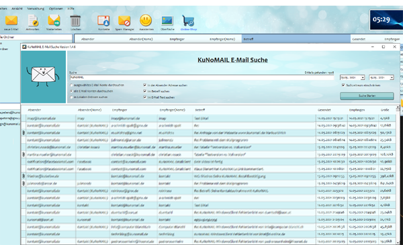
Task: Click Empfänger(Name) header in main window
Action: tap(222, 39)
